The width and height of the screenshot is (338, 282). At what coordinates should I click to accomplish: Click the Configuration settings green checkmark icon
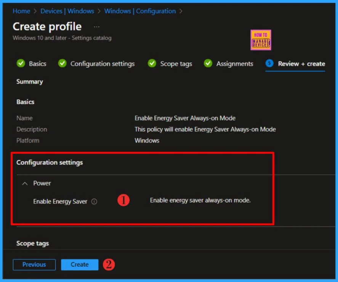(x=62, y=64)
